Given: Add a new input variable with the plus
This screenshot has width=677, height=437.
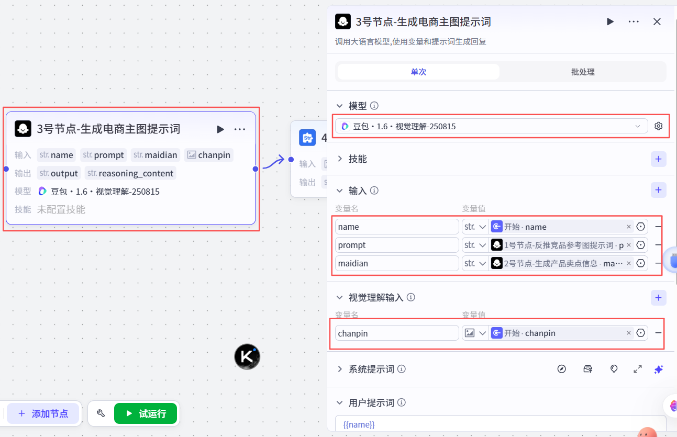Looking at the screenshot, I should (x=658, y=190).
